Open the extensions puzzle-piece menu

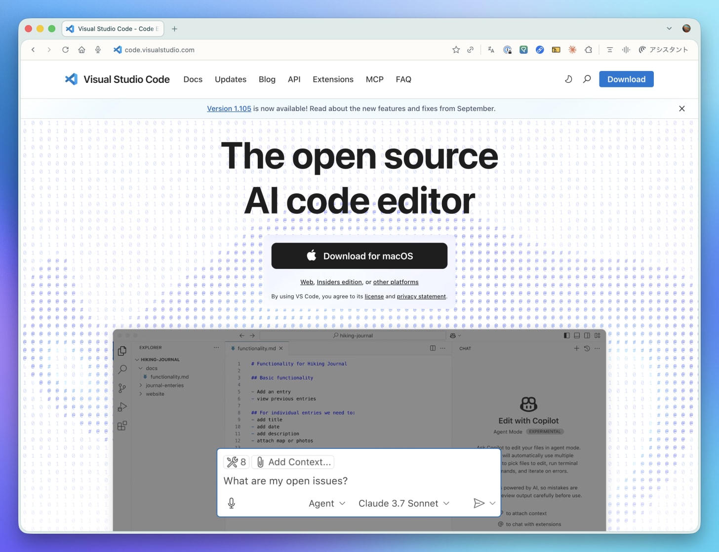[x=589, y=50]
